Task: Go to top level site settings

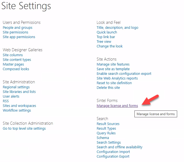Action: click(24, 128)
